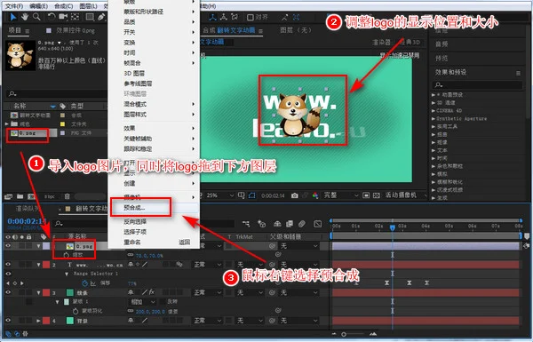Toggle the scale stopwatch under 0.png layer
Viewport: 533px width, 342px height.
[x=67, y=255]
